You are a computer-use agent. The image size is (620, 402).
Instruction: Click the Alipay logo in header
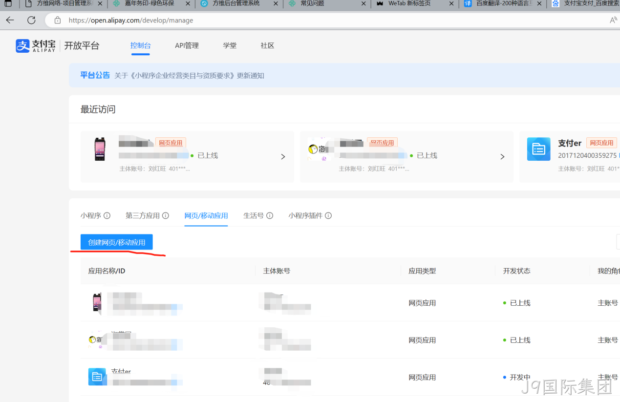tap(36, 45)
